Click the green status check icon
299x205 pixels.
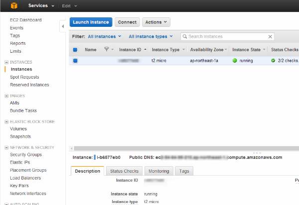pos(273,61)
